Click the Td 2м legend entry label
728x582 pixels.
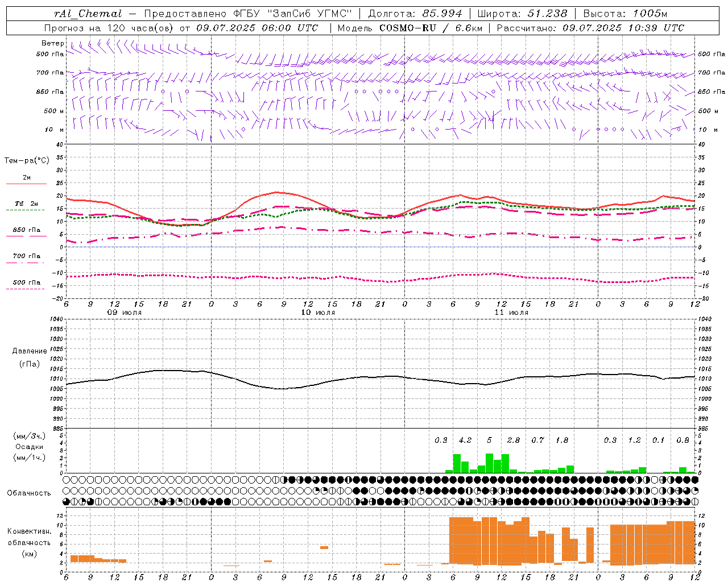pyautogui.click(x=27, y=203)
